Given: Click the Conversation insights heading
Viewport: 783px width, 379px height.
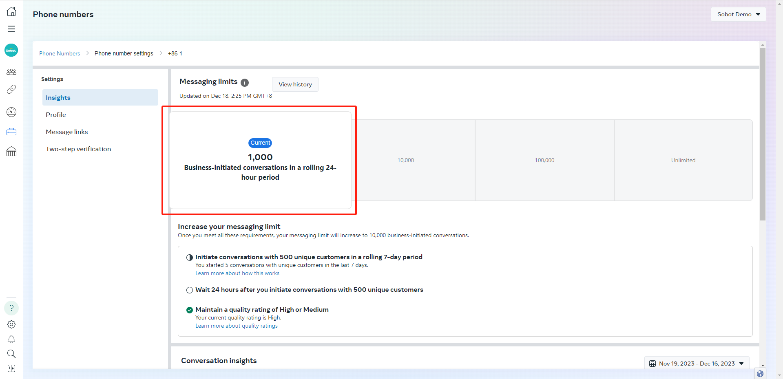Looking at the screenshot, I should 219,361.
